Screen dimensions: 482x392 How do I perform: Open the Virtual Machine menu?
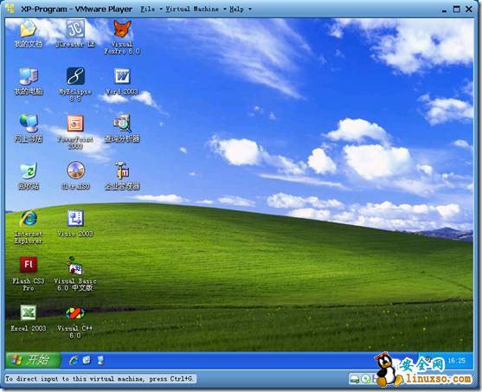(x=192, y=10)
